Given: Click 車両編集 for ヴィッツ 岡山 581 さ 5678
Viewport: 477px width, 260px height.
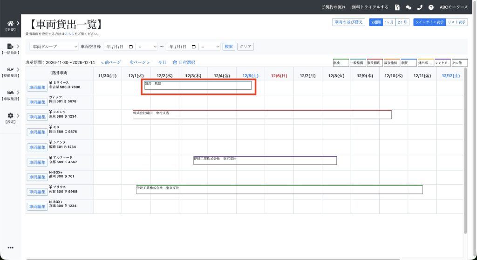Looking at the screenshot, I should [37, 102].
